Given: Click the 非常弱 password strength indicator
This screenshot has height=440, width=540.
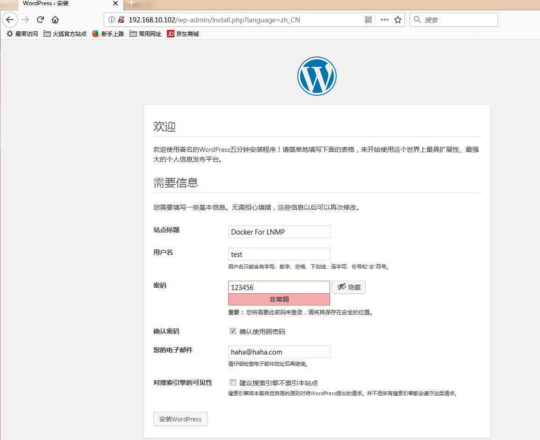Looking at the screenshot, I should pyautogui.click(x=279, y=299).
